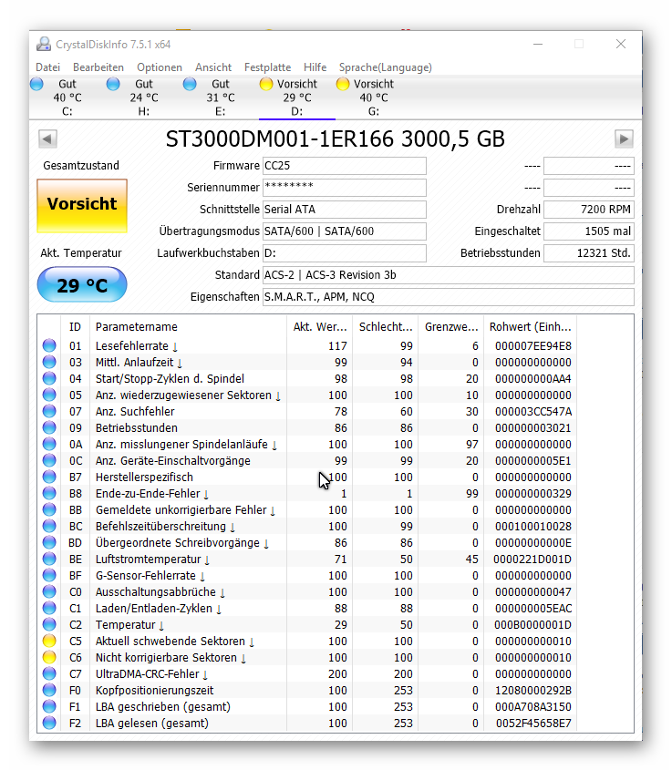Click the ID column header
Viewport: 672px width, 770px height.
click(75, 327)
